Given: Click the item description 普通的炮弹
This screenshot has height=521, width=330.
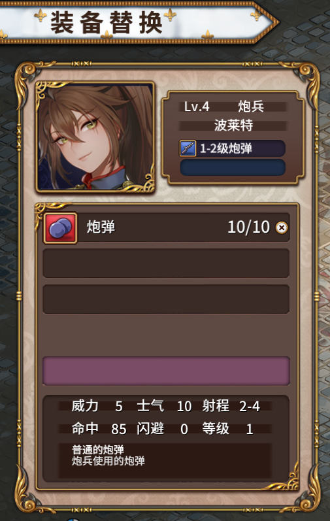Looking at the screenshot, I should click(x=98, y=450).
